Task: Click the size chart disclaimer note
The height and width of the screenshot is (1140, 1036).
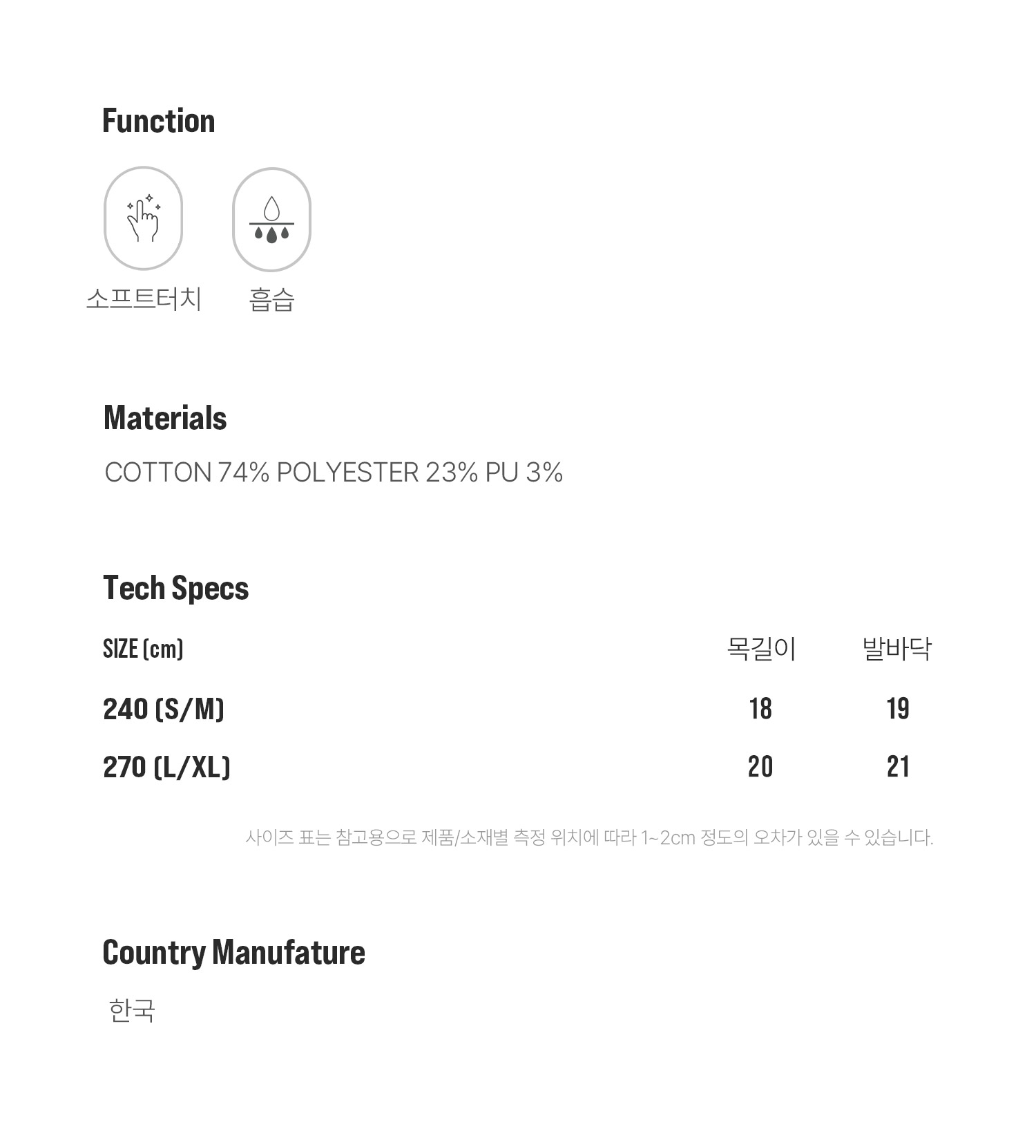Action: click(589, 837)
